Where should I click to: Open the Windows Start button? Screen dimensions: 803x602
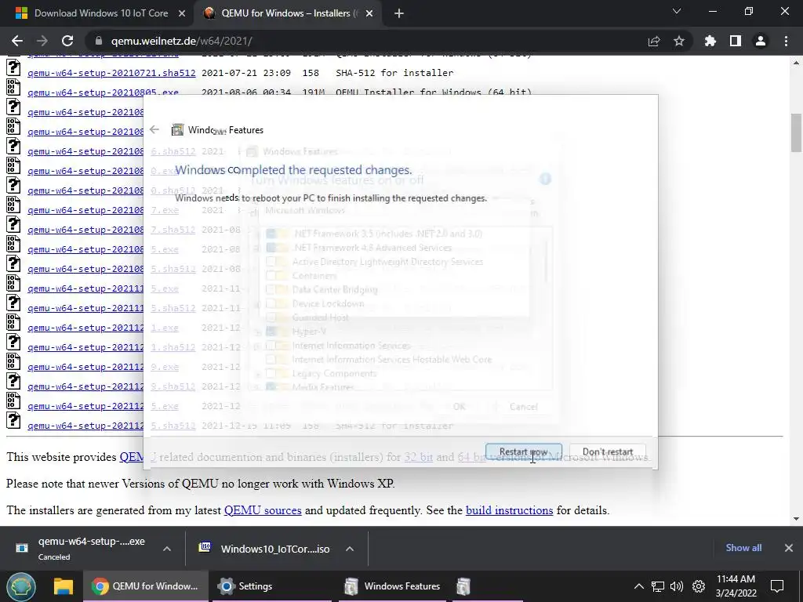point(21,586)
